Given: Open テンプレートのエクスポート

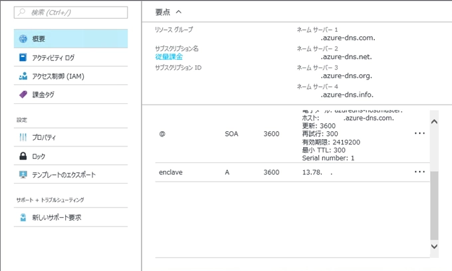Looking at the screenshot, I should (70, 174).
